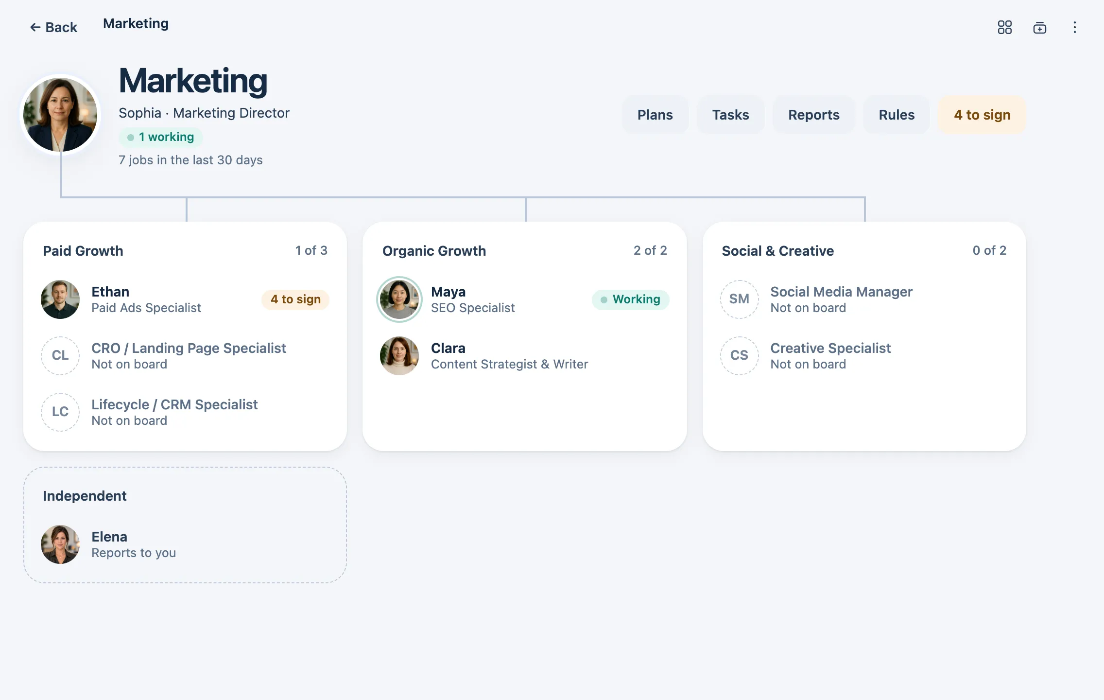1104x700 pixels.
Task: Open Ethan, Paid Ads Specialist
Action: click(185, 299)
